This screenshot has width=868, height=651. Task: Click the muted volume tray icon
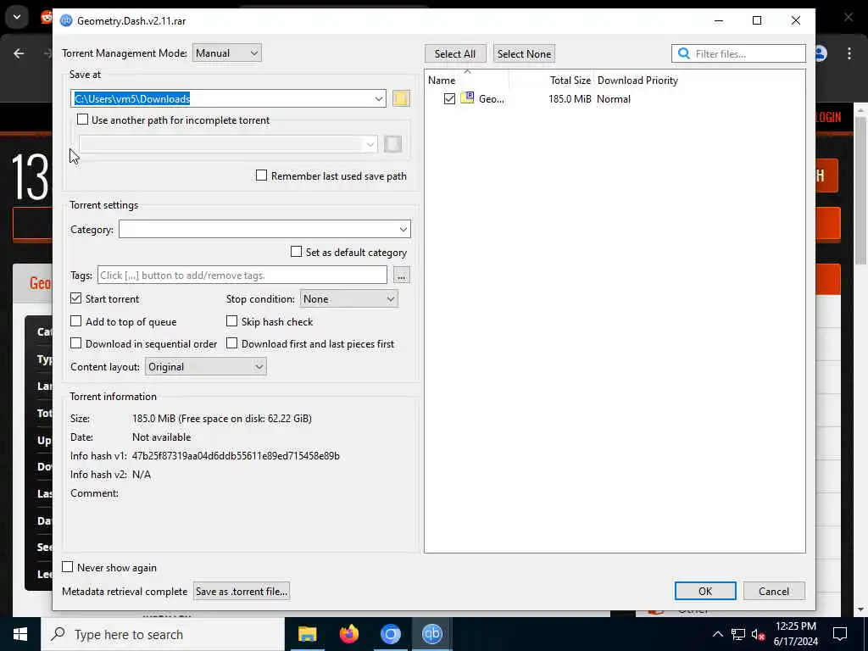coord(758,634)
